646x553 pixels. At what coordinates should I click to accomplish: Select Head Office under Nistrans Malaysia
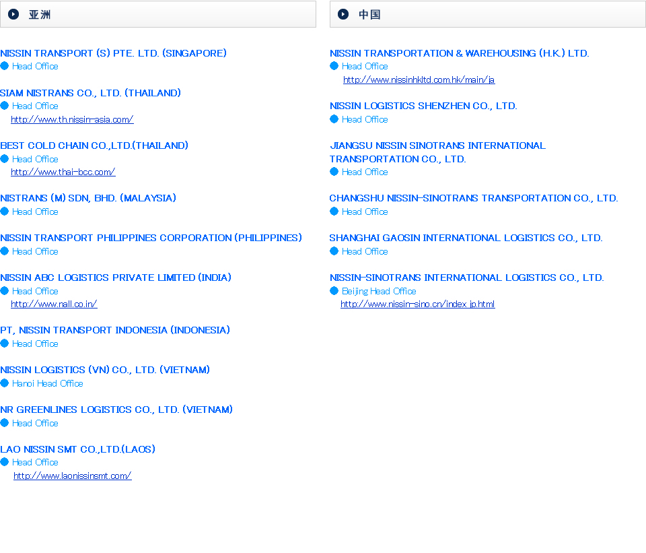pos(35,212)
